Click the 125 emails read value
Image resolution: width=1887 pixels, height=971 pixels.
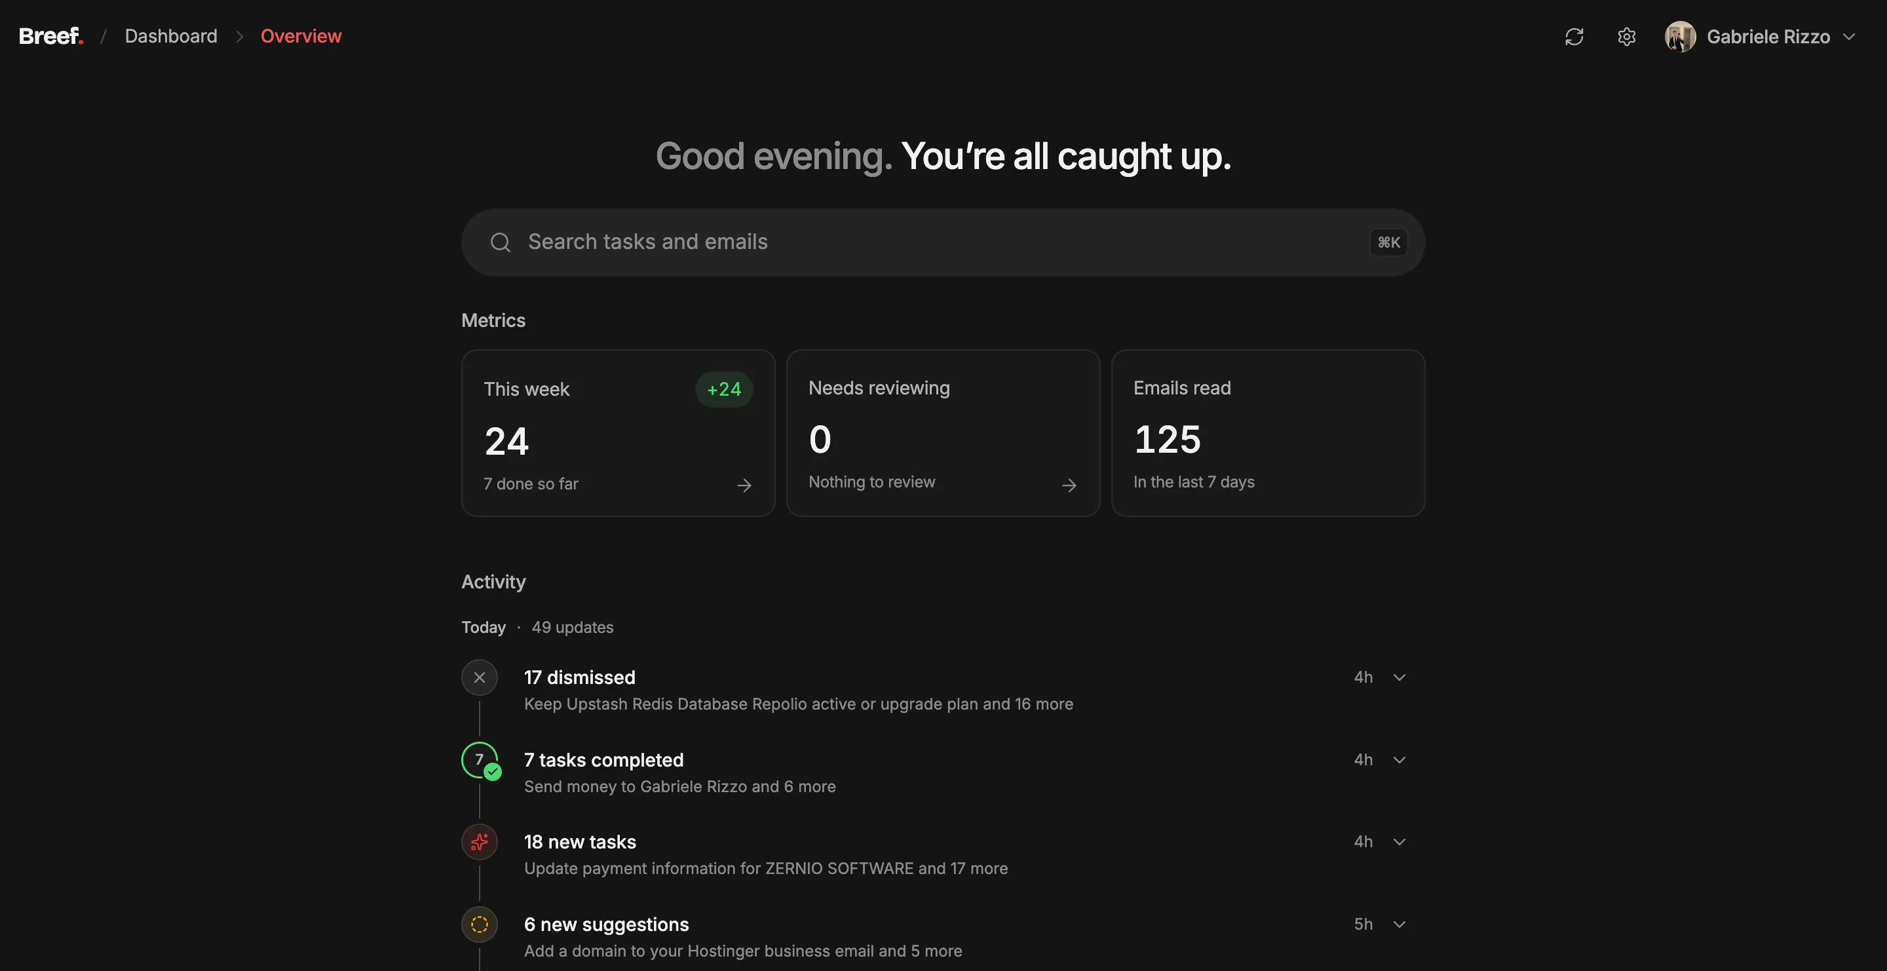pos(1167,440)
